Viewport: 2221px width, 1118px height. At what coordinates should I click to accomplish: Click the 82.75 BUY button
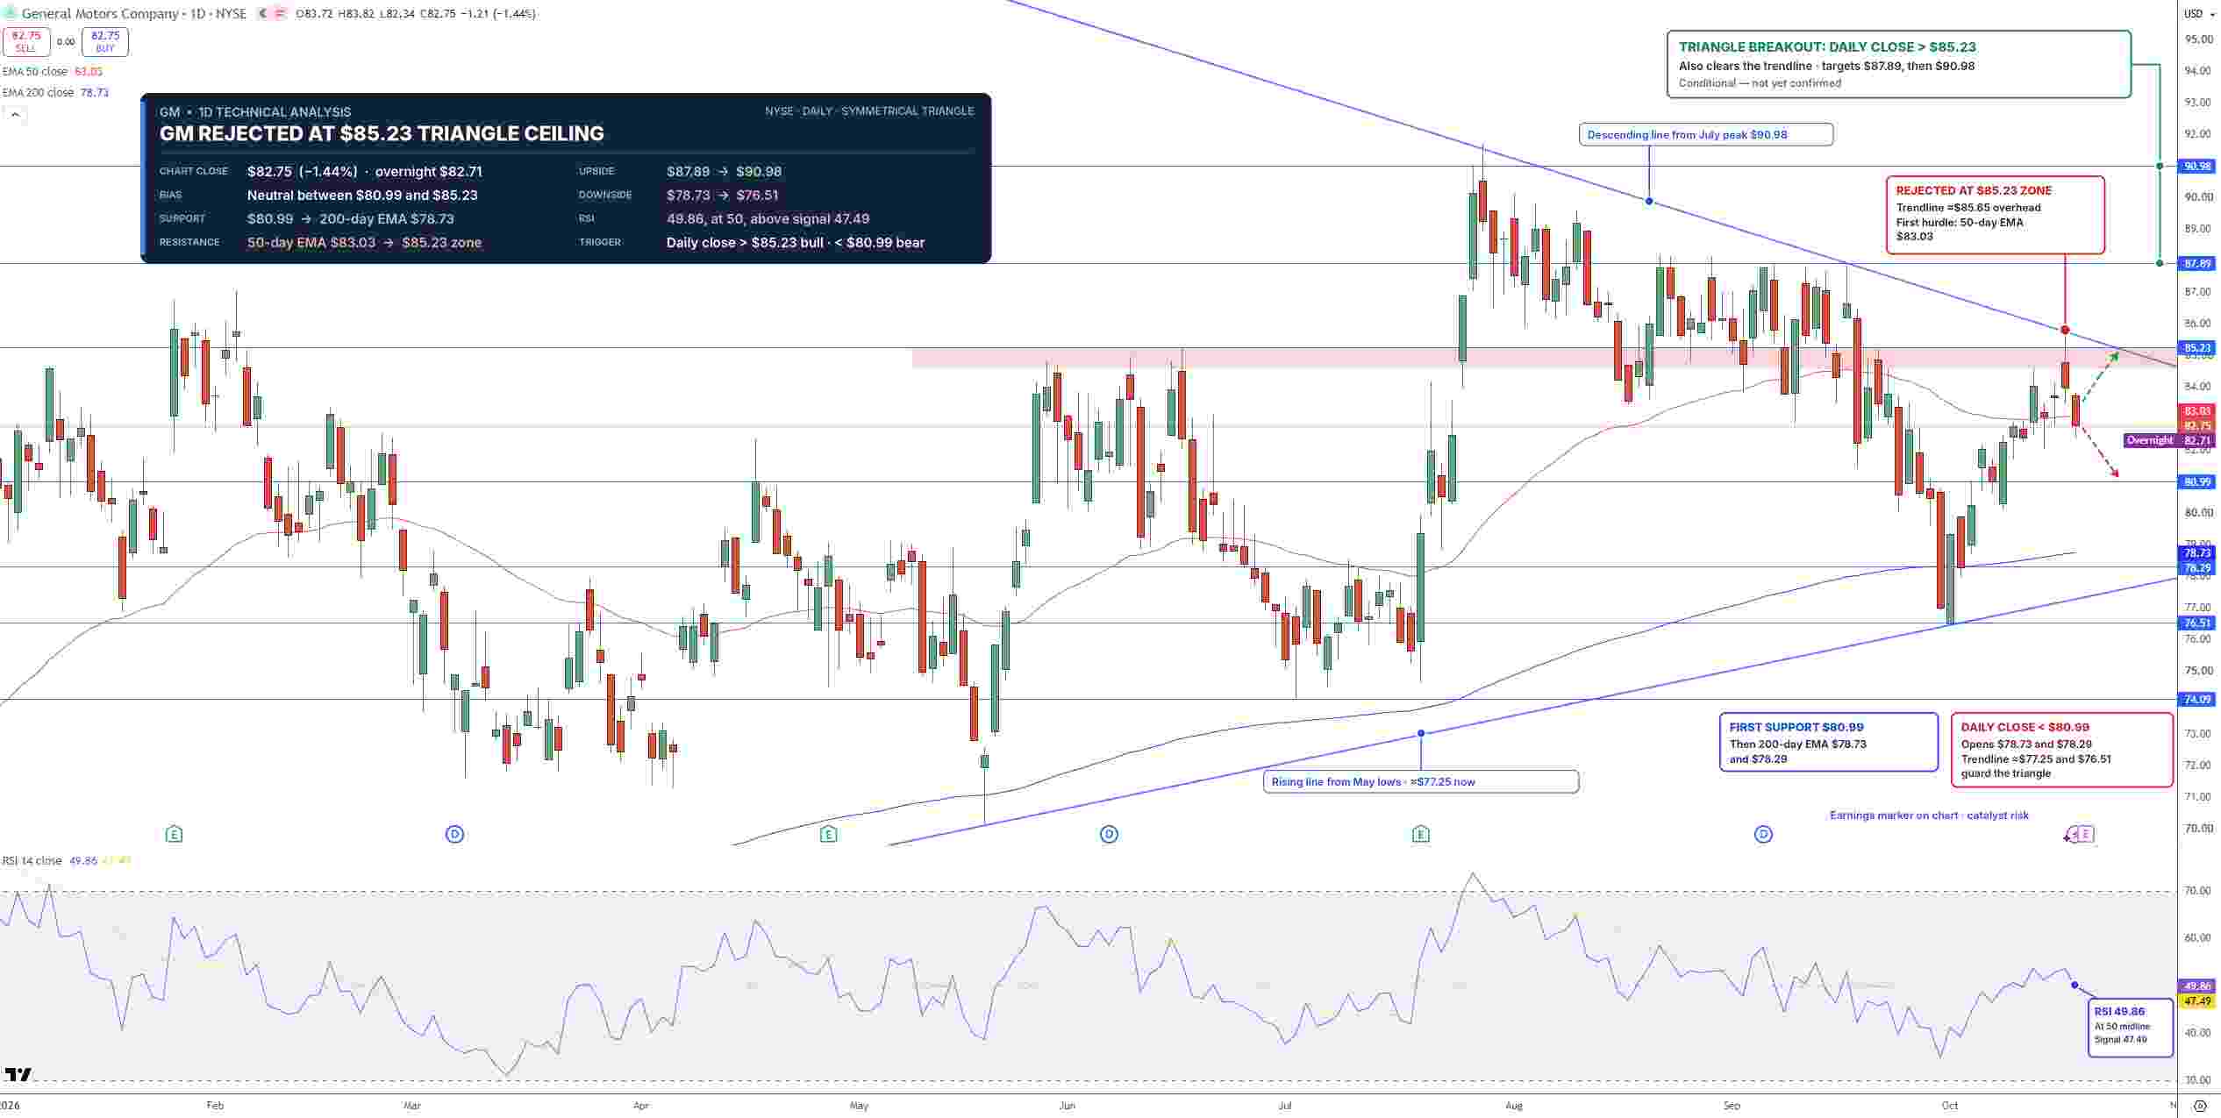click(x=105, y=41)
